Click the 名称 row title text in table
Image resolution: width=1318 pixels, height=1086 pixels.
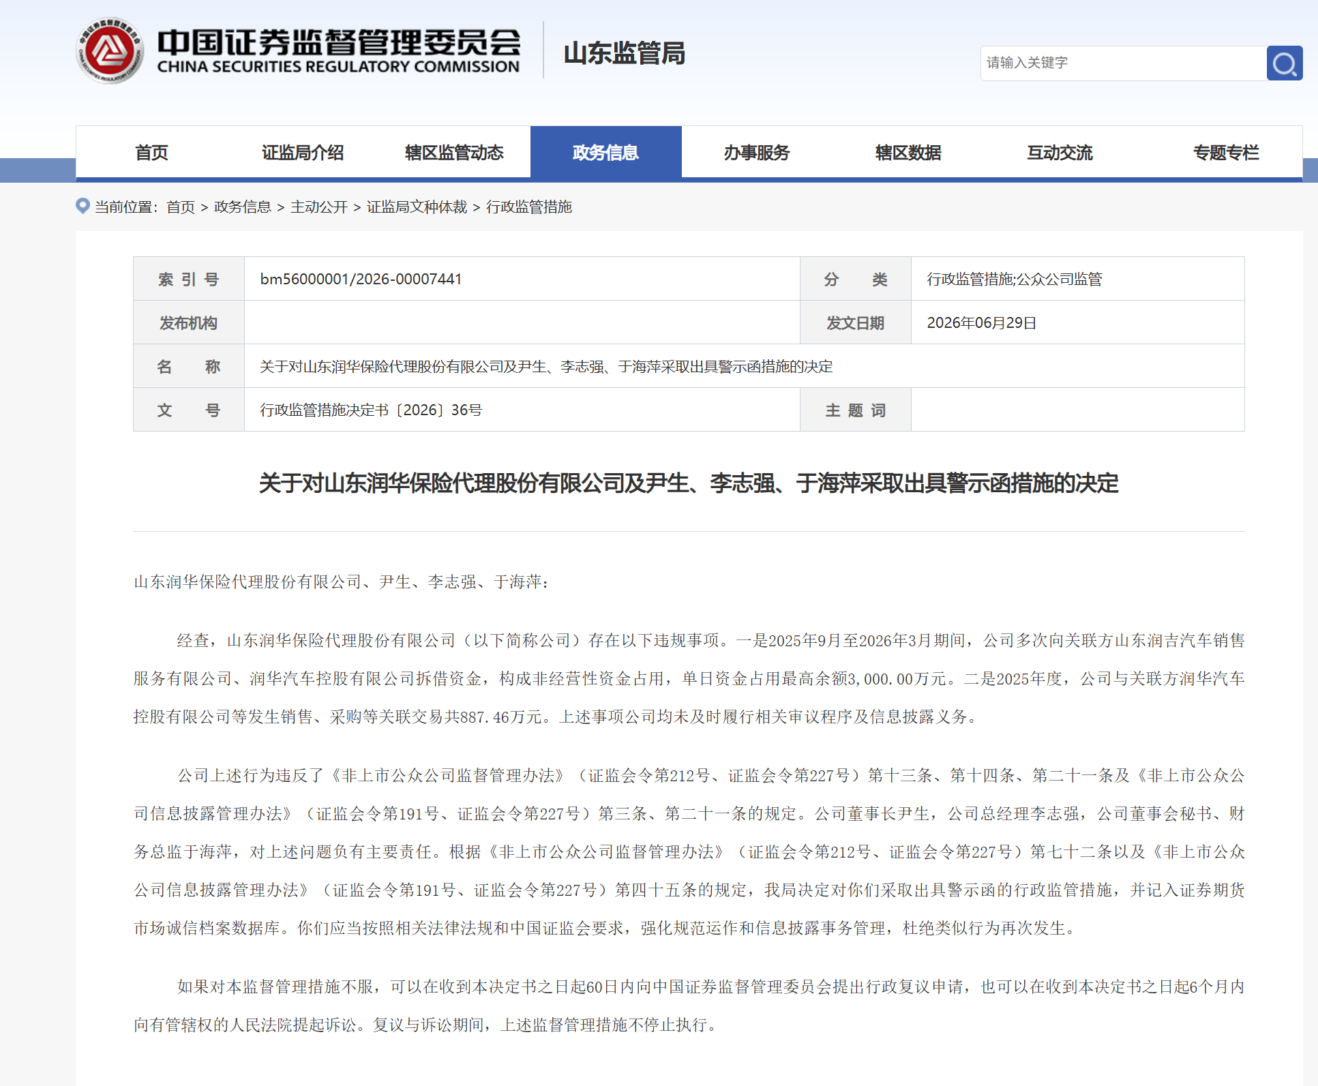(x=546, y=366)
